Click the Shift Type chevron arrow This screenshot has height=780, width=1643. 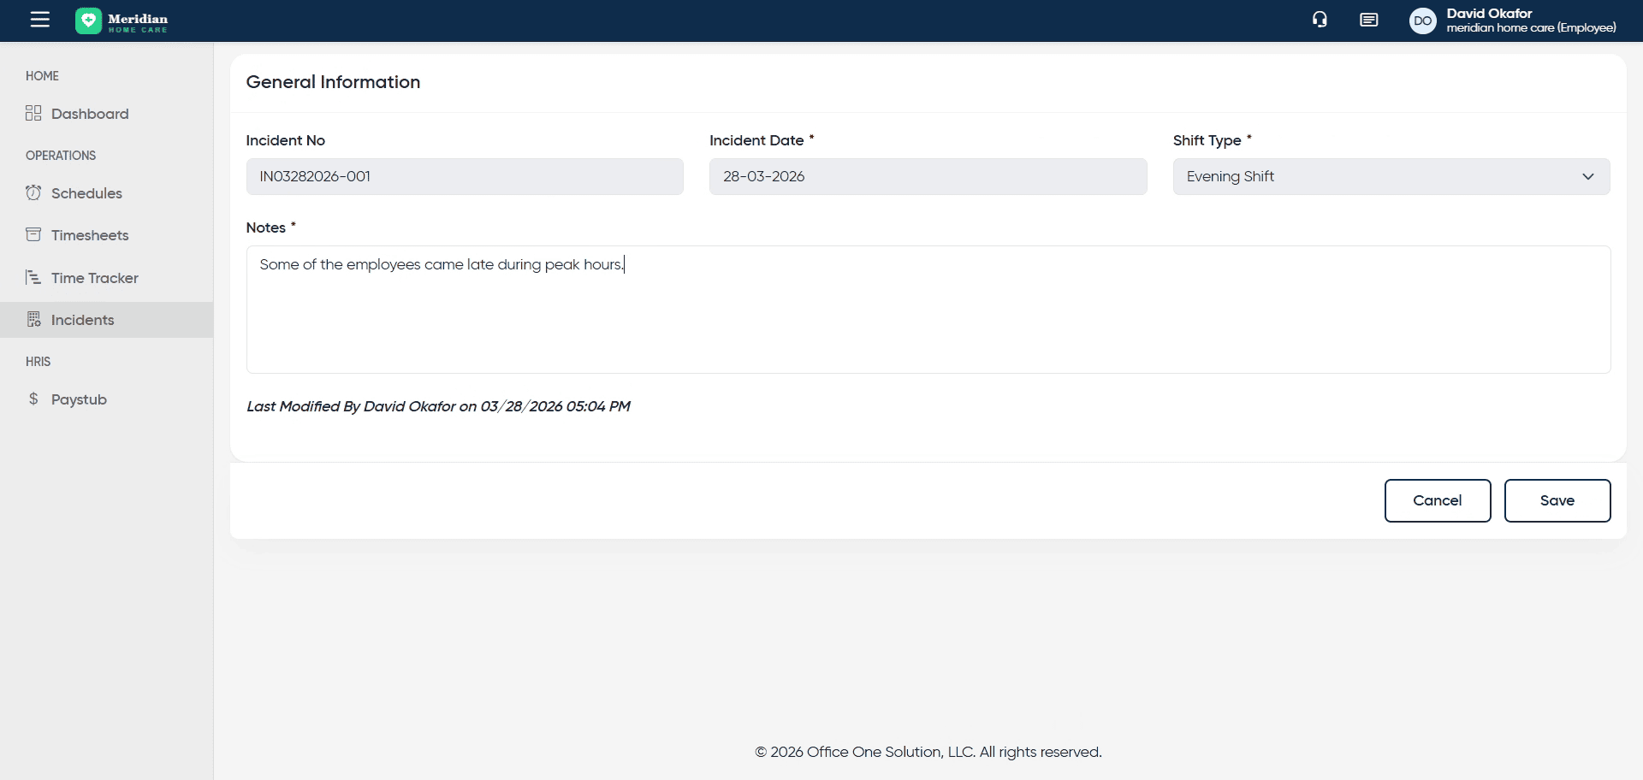coord(1587,177)
